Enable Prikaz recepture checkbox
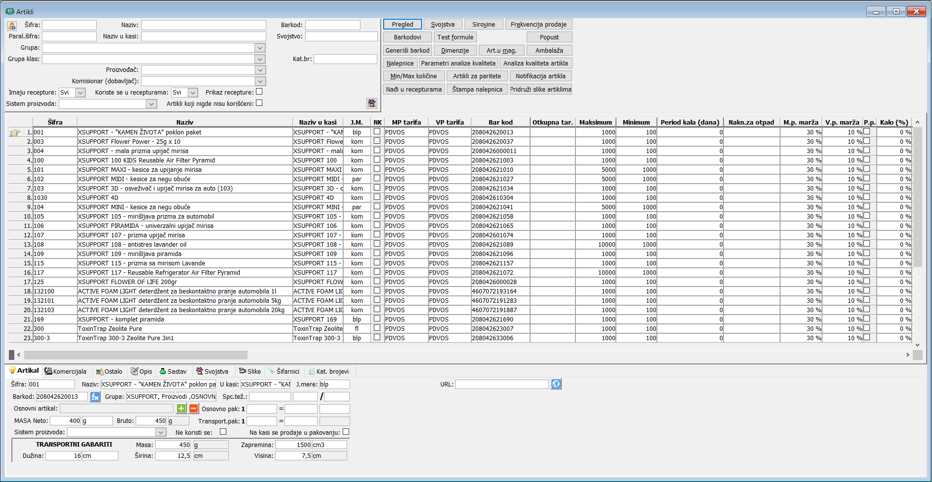The image size is (932, 482). pos(259,92)
